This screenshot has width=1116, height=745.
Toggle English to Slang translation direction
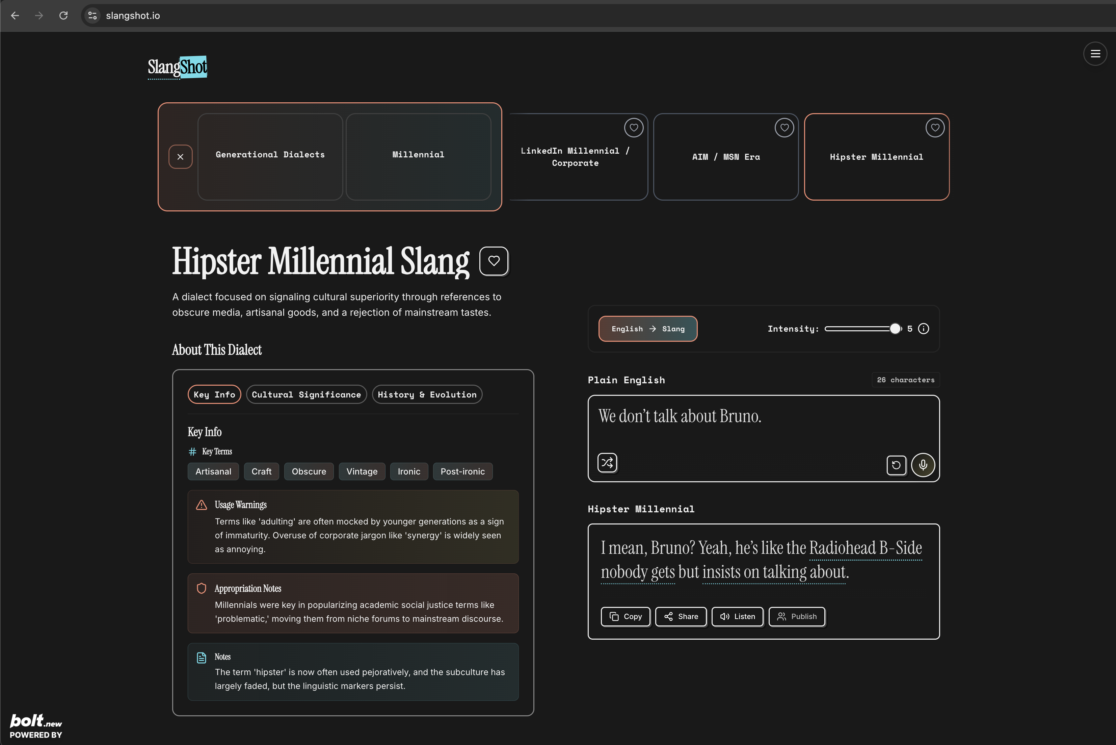click(x=648, y=329)
